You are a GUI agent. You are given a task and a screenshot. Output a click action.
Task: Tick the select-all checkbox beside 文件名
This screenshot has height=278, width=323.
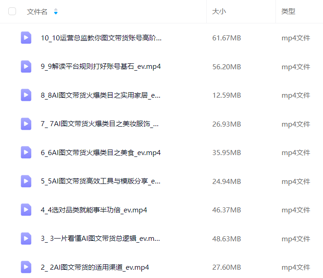tap(12, 11)
